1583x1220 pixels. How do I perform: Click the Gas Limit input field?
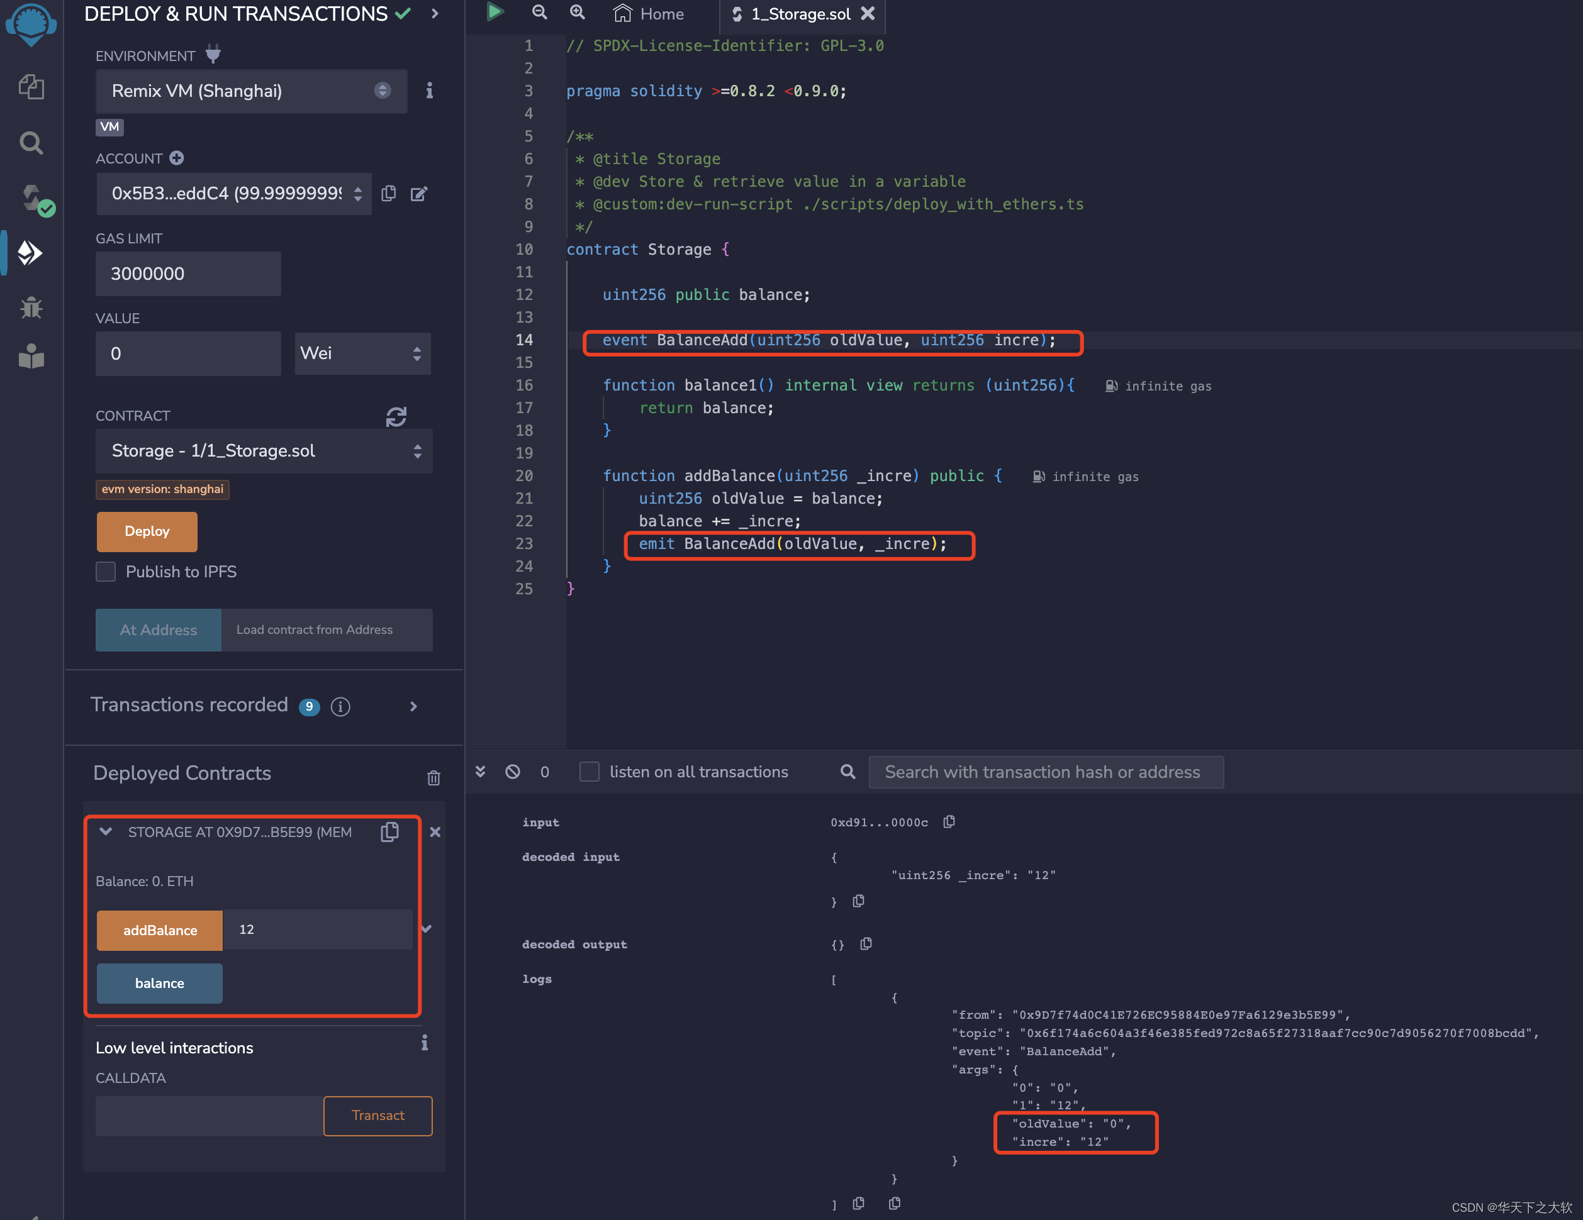[x=189, y=274]
